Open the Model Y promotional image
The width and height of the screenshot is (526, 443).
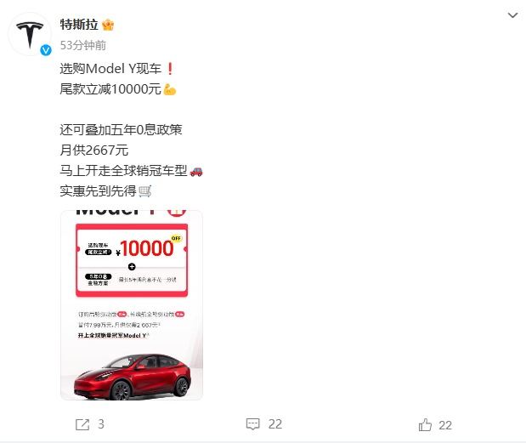point(132,305)
